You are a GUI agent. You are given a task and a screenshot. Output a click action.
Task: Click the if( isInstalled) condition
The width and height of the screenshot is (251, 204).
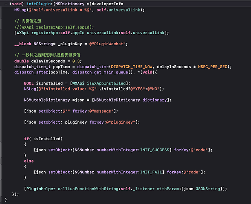pos(43,139)
